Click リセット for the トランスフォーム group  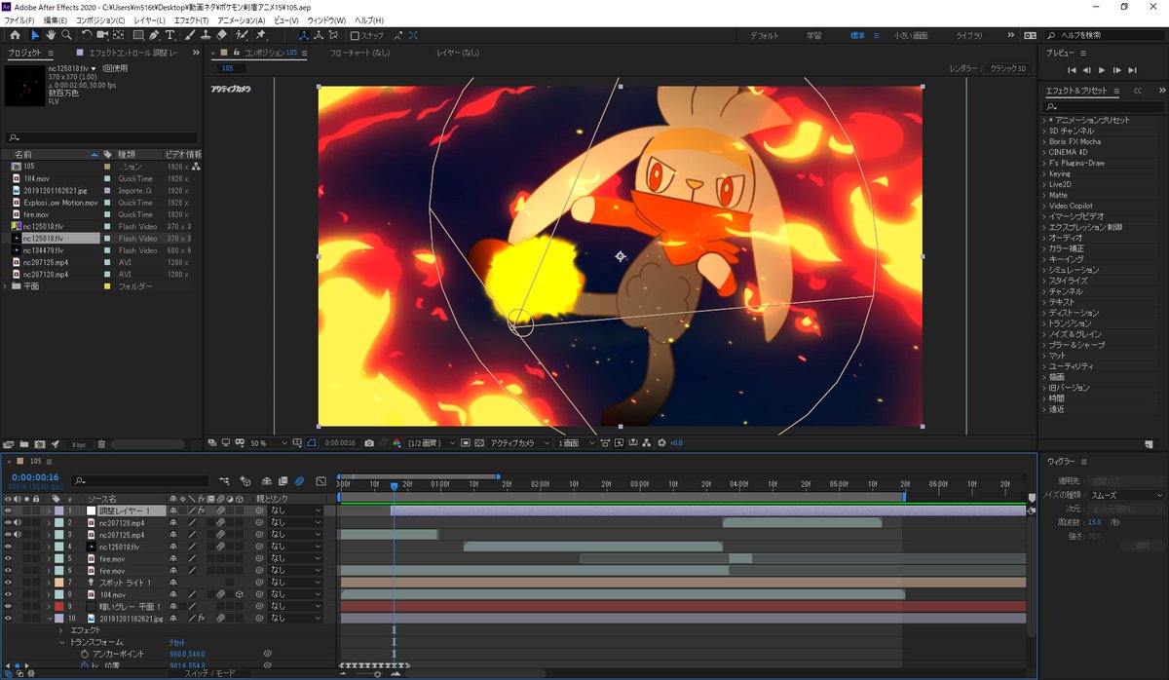point(178,642)
